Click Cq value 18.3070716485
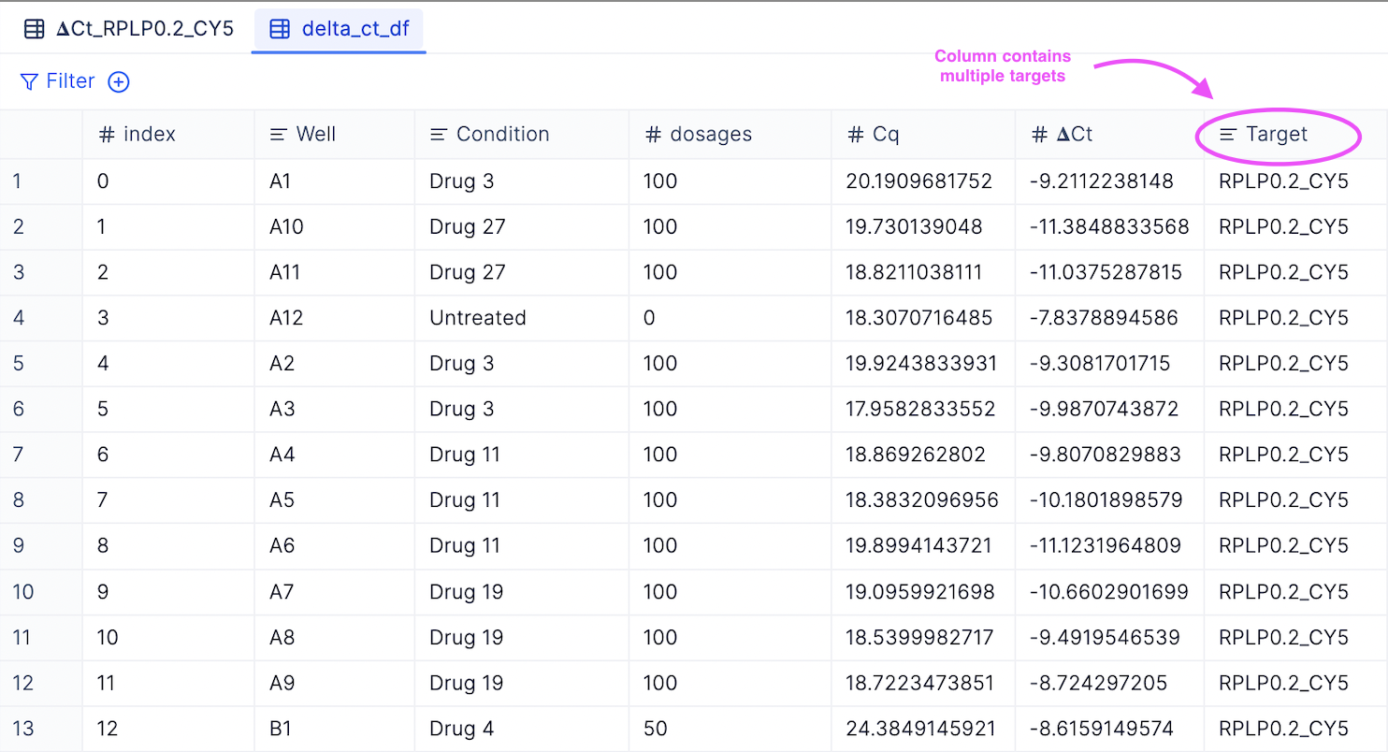1388x752 pixels. click(923, 318)
